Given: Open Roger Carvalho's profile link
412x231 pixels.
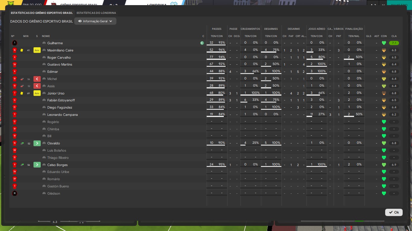Looking at the screenshot, I should tap(59, 57).
